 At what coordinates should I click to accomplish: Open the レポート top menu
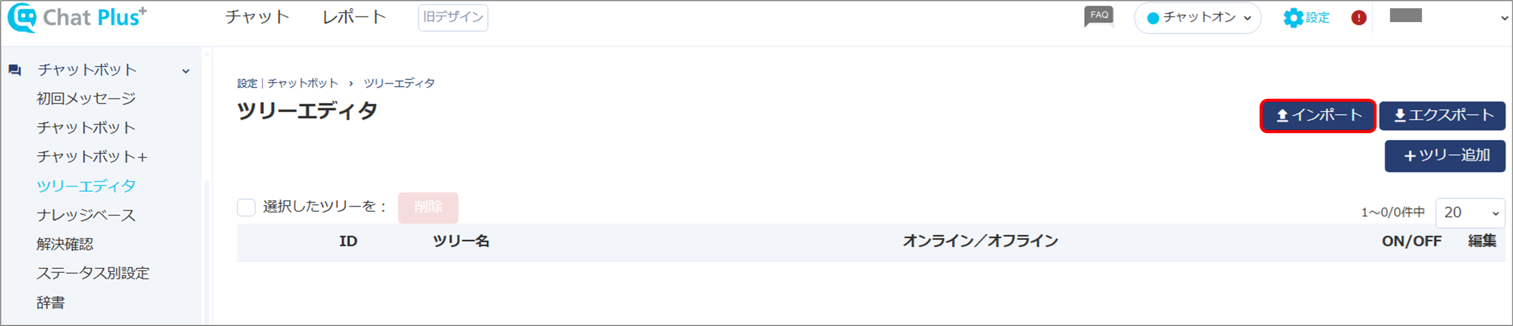pyautogui.click(x=354, y=17)
